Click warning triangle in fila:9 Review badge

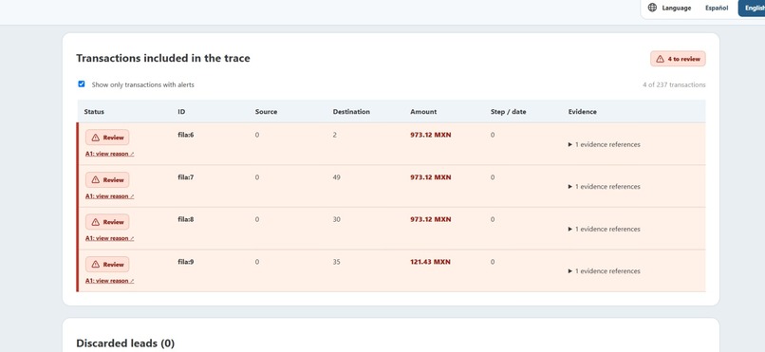point(96,265)
